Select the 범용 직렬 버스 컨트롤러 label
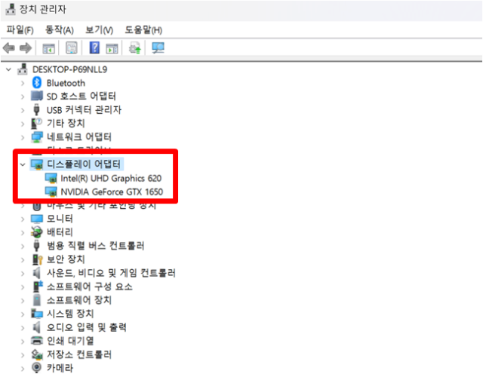This screenshot has width=483, height=374. coord(96,246)
